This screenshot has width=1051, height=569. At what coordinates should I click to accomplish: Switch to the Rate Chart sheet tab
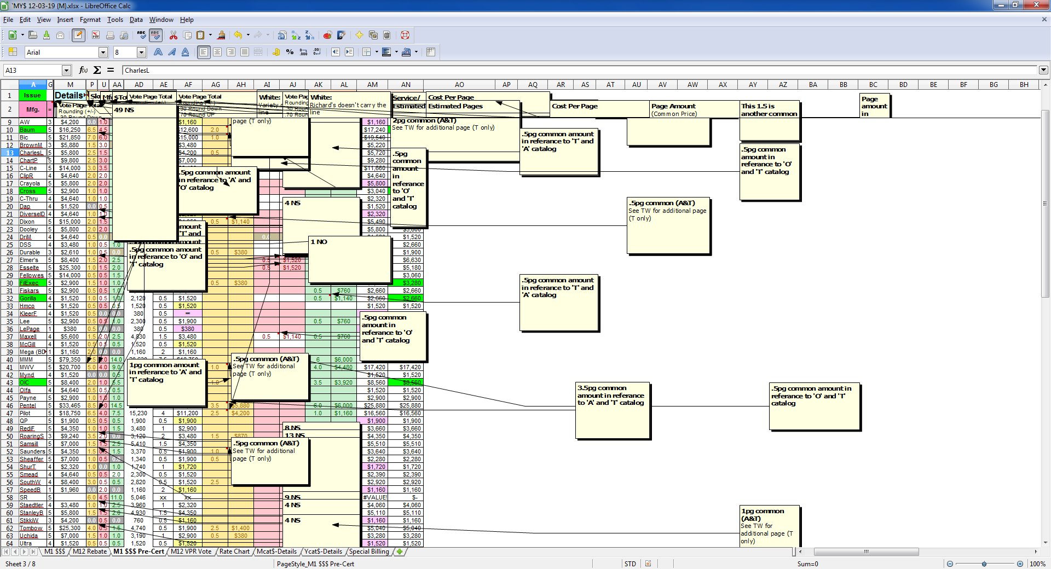point(234,551)
